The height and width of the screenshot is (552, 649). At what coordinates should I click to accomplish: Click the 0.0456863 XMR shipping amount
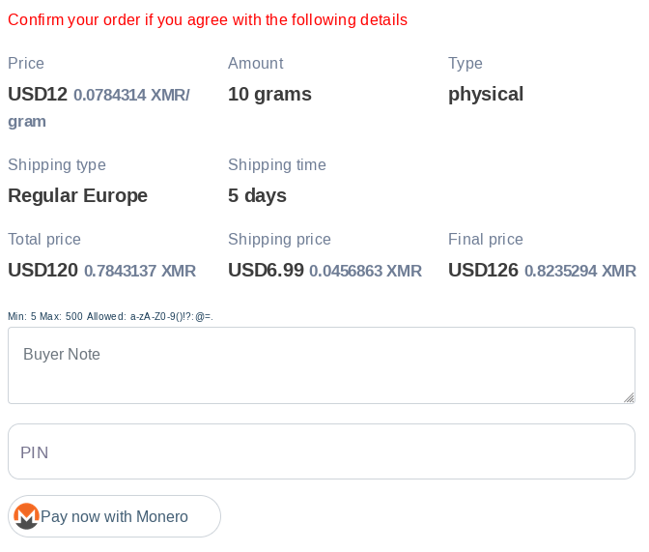(x=365, y=272)
